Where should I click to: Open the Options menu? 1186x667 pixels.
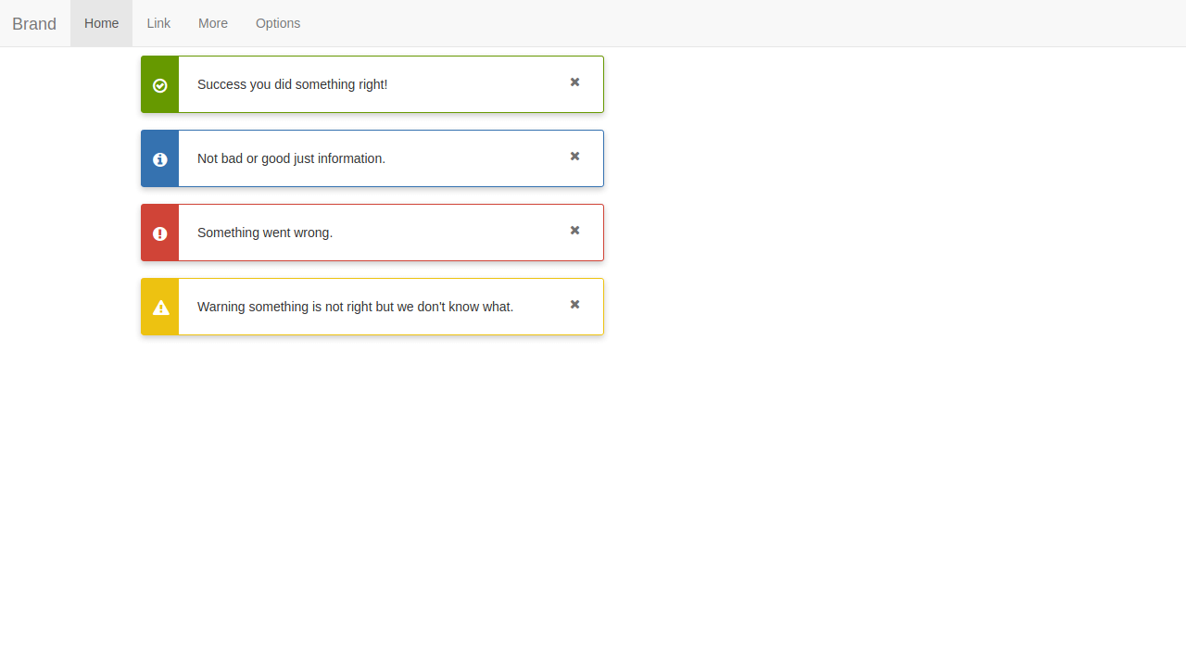278,23
